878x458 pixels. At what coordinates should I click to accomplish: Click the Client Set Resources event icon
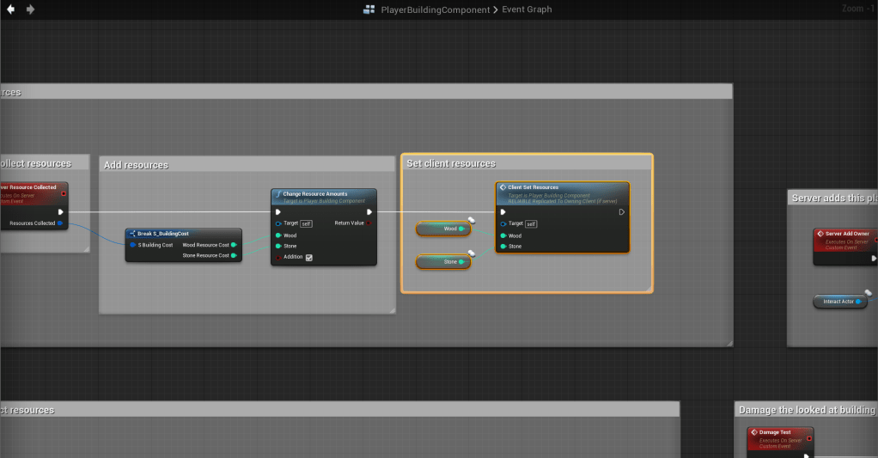pos(503,186)
